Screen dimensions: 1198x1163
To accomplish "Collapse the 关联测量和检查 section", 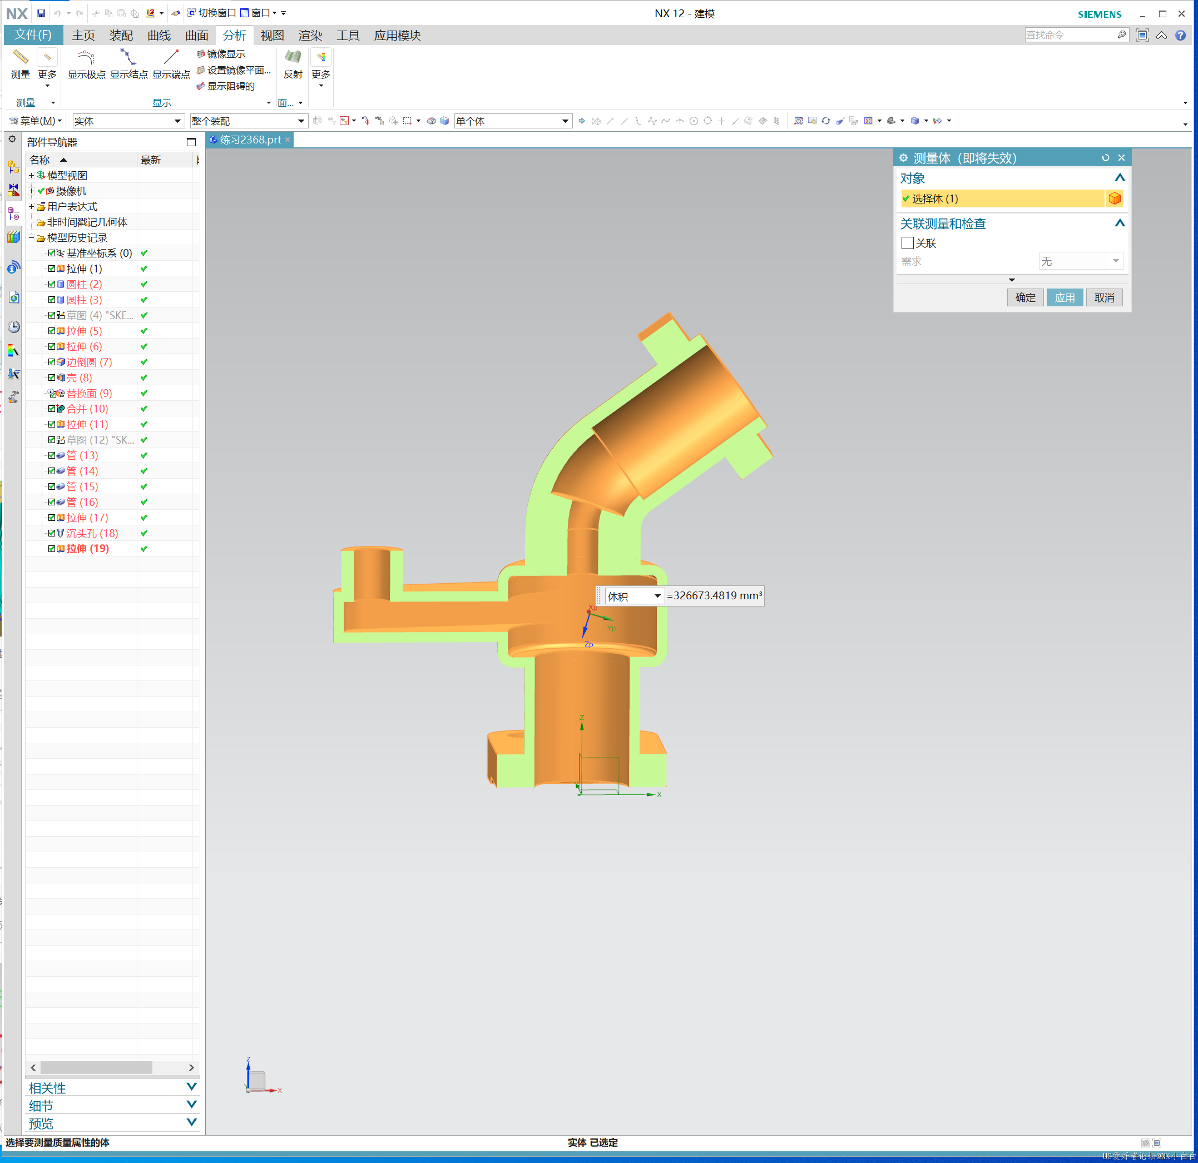I will coord(1119,223).
